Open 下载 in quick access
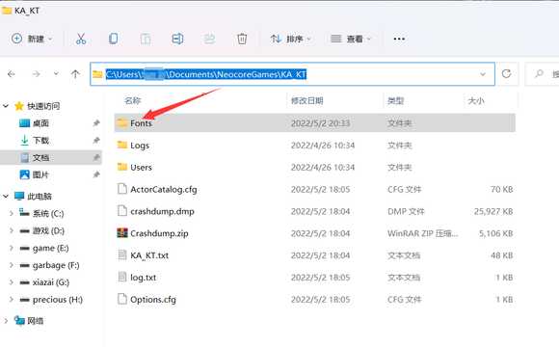This screenshot has width=559, height=347. tap(40, 141)
